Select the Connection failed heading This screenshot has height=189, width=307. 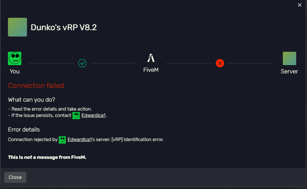point(36,85)
